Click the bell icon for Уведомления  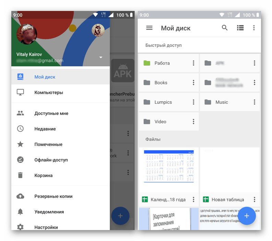coord(20,212)
